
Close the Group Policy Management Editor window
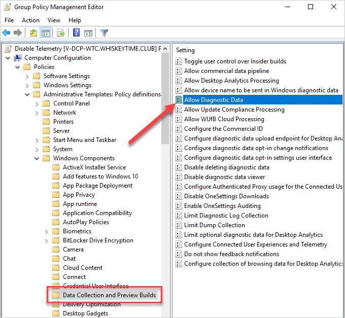(334, 7)
